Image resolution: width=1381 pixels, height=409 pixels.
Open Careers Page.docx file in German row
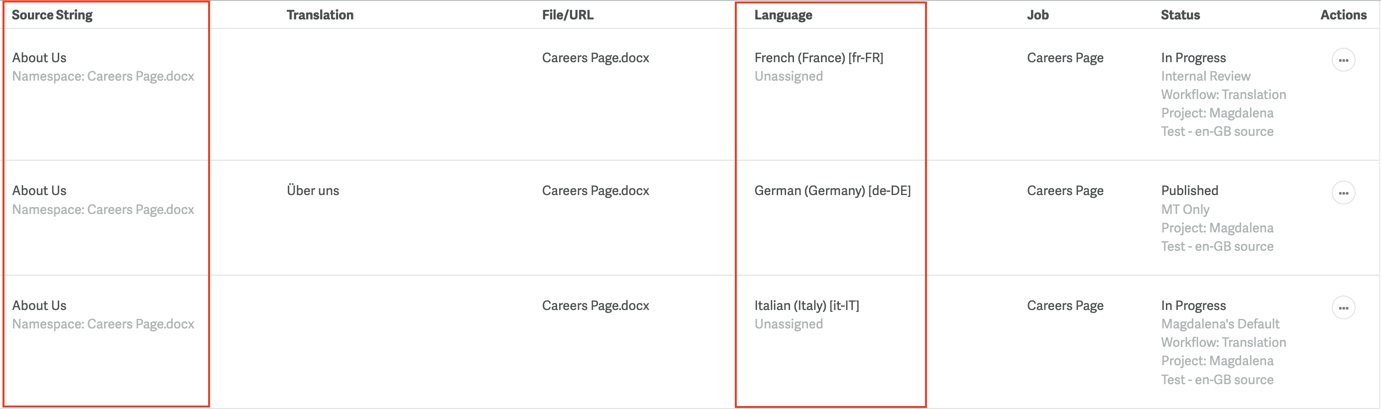click(595, 191)
